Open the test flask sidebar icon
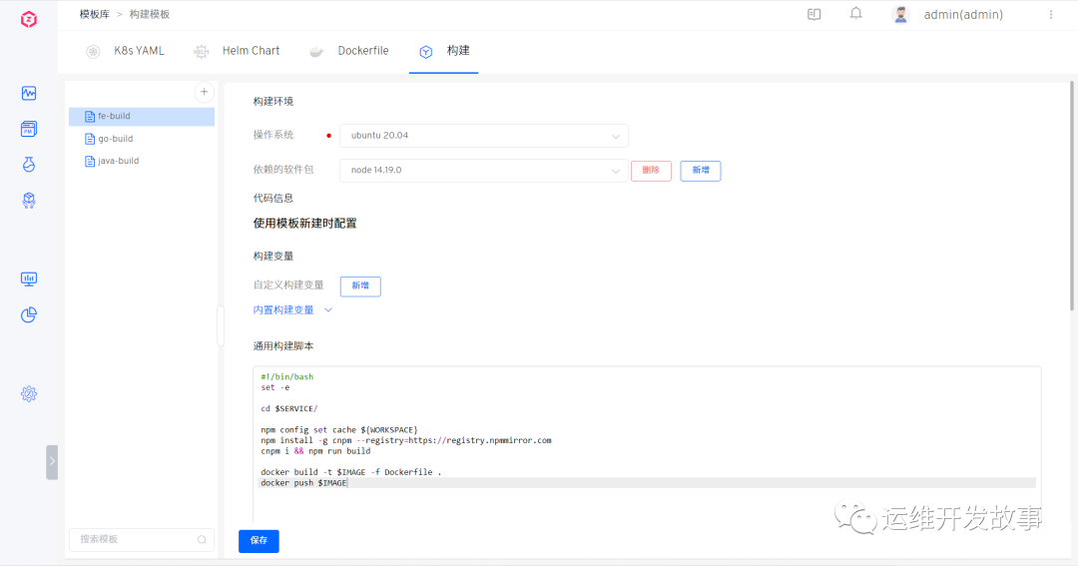The height and width of the screenshot is (566, 1078). [29, 165]
